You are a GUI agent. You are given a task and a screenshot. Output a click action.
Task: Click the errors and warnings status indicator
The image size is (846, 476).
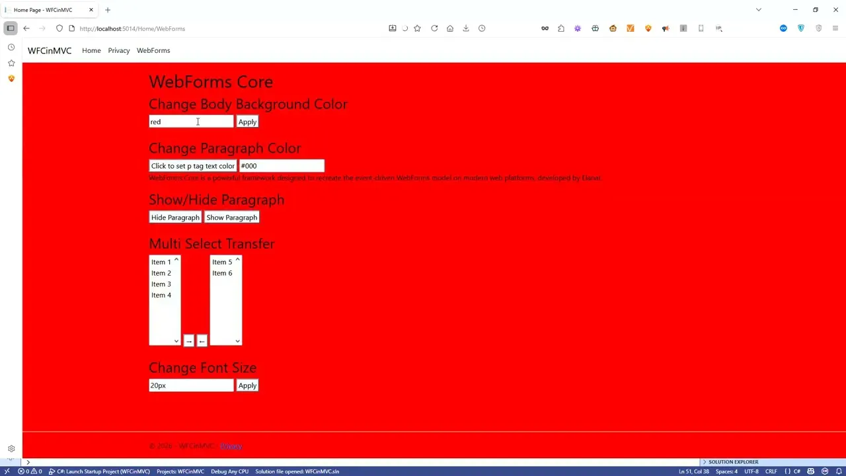(x=30, y=471)
